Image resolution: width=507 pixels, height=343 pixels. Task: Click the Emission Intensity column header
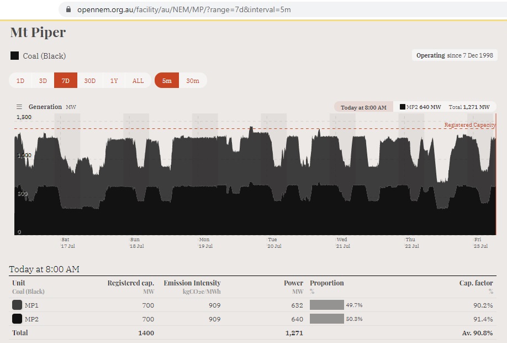192,283
